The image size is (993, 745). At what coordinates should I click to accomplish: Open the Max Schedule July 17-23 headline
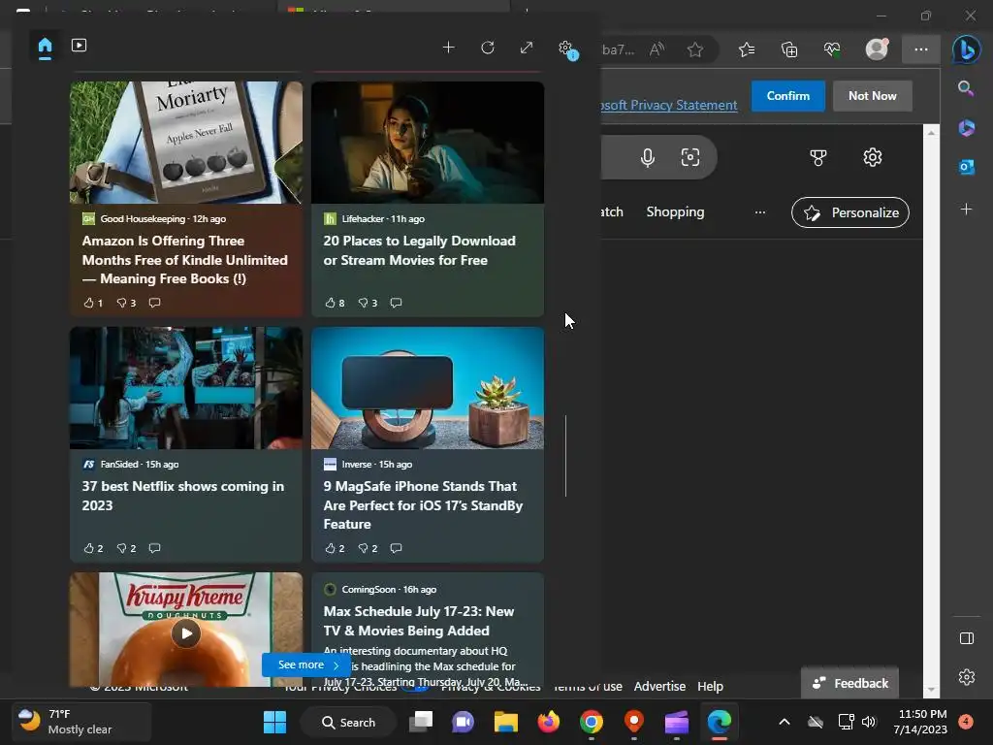[419, 621]
